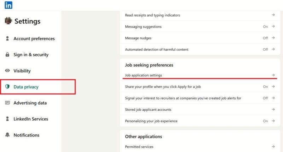
Task: Expand Stored job applicant accounts arrow
Action: click(x=273, y=109)
